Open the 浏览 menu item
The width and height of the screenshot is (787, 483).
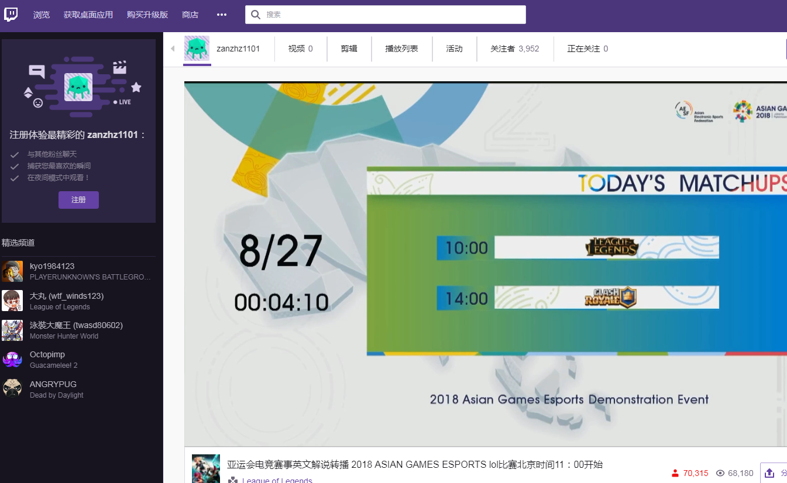click(41, 14)
